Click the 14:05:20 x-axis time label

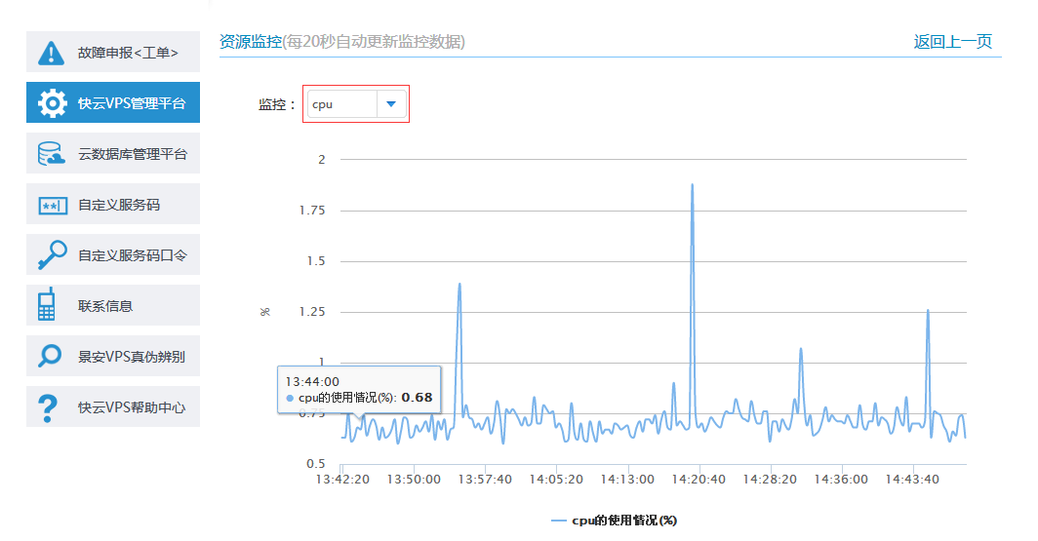554,480
